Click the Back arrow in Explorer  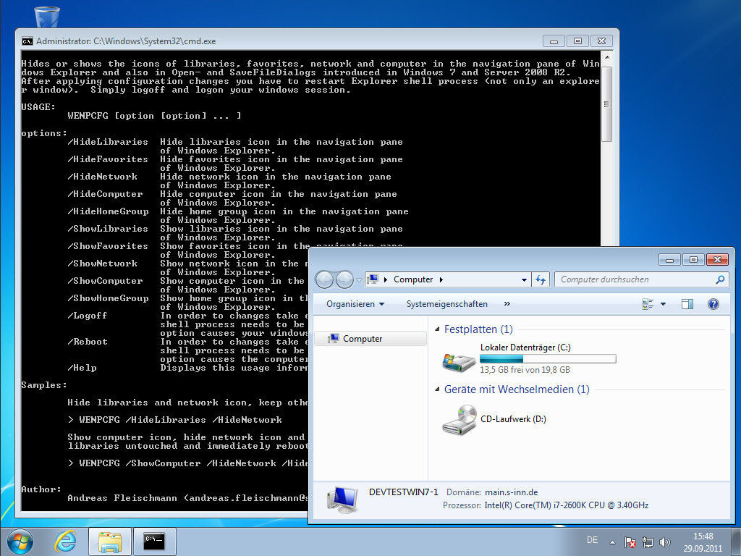click(324, 279)
